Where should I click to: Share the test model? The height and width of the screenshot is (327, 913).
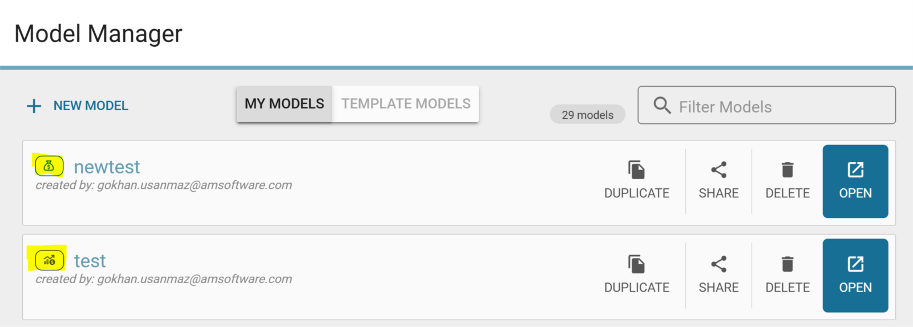[718, 274]
